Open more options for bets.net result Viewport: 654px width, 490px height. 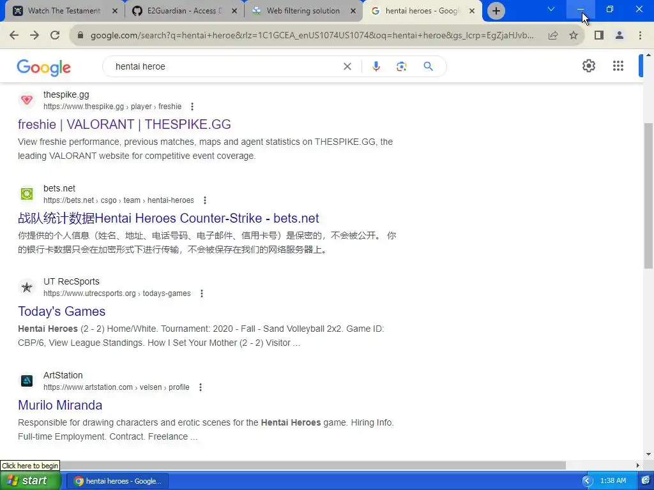pos(205,200)
